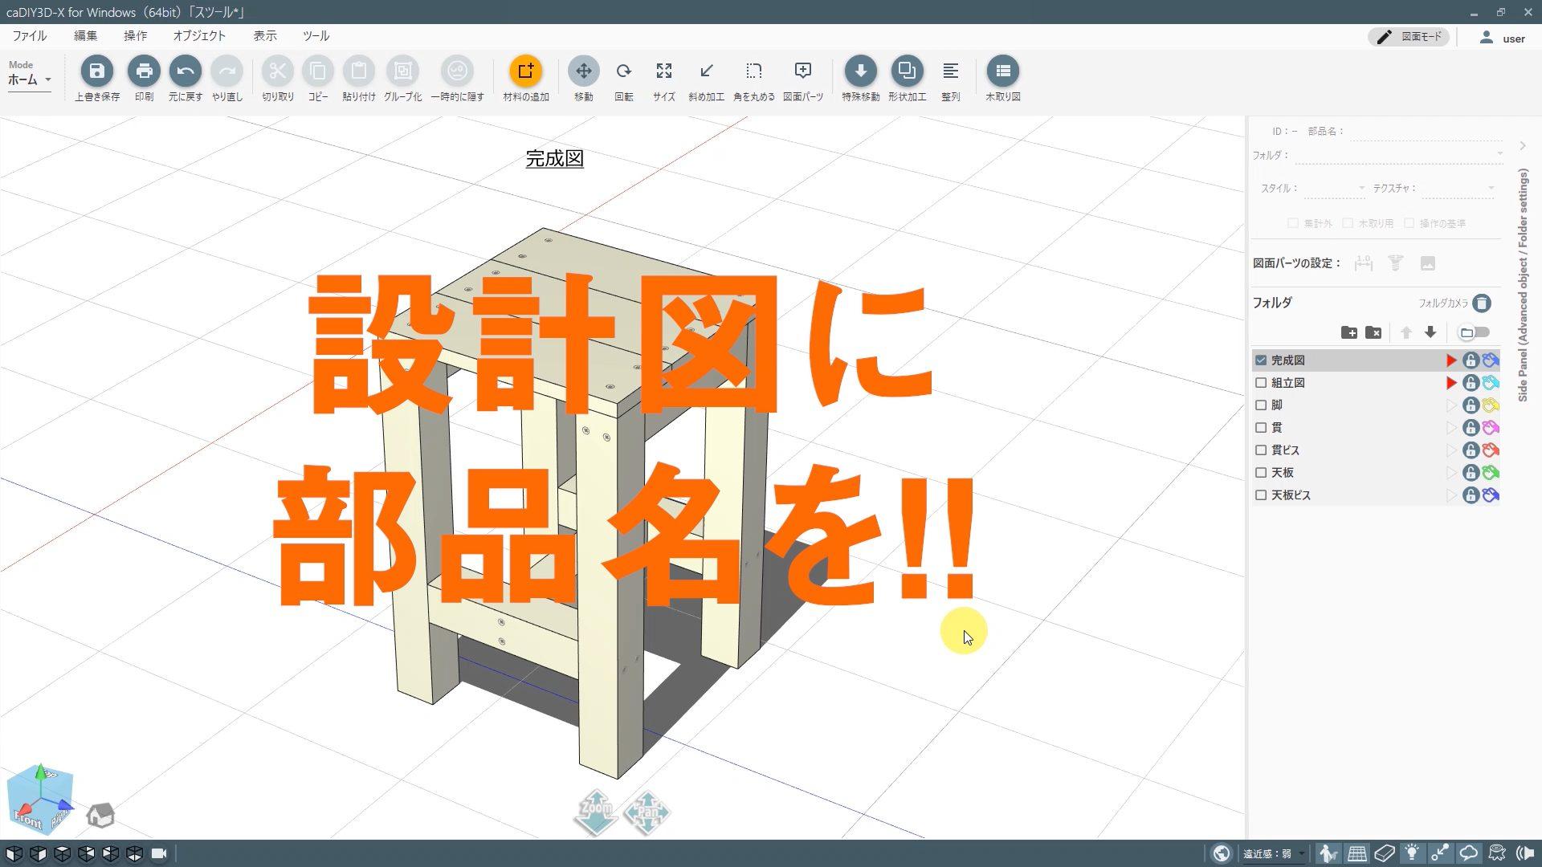1542x867 pixels.
Task: Check the 天板 folder checkbox
Action: pos(1261,473)
